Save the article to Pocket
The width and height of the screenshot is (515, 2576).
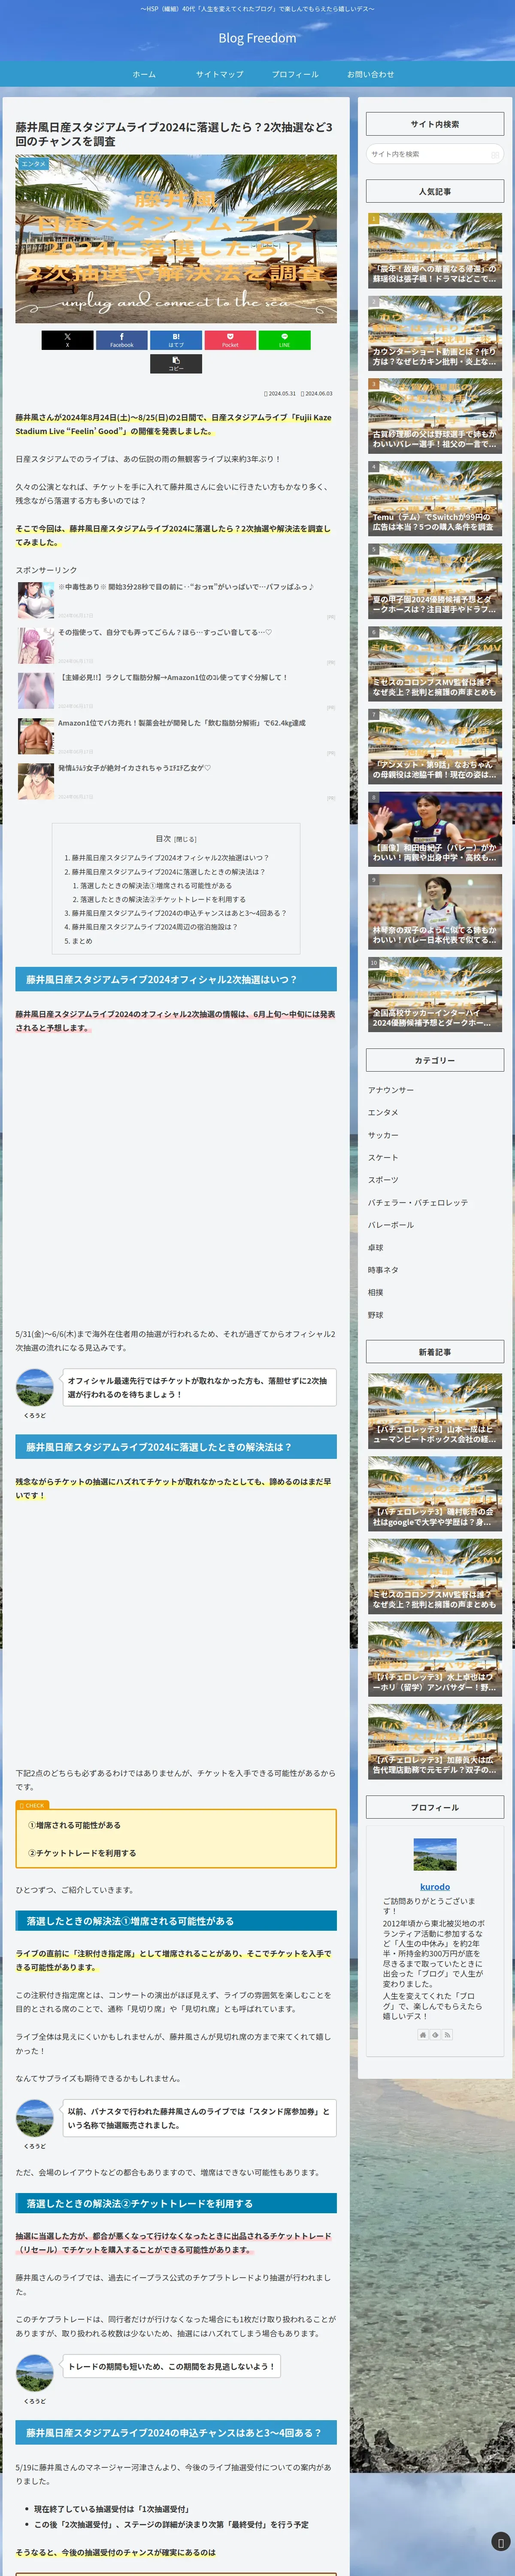click(x=230, y=340)
